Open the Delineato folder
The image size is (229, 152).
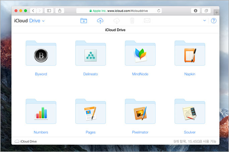[91, 53]
